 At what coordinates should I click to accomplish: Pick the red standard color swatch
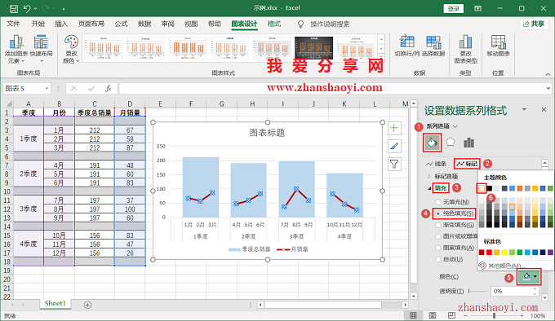coord(489,252)
